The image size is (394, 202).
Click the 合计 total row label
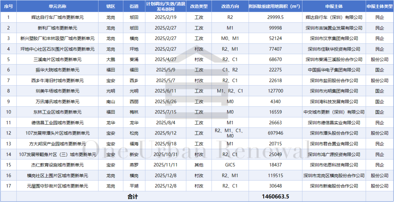point(133,197)
